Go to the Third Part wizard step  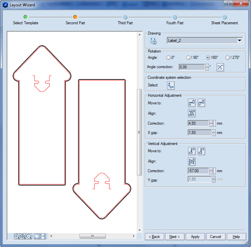point(125,17)
